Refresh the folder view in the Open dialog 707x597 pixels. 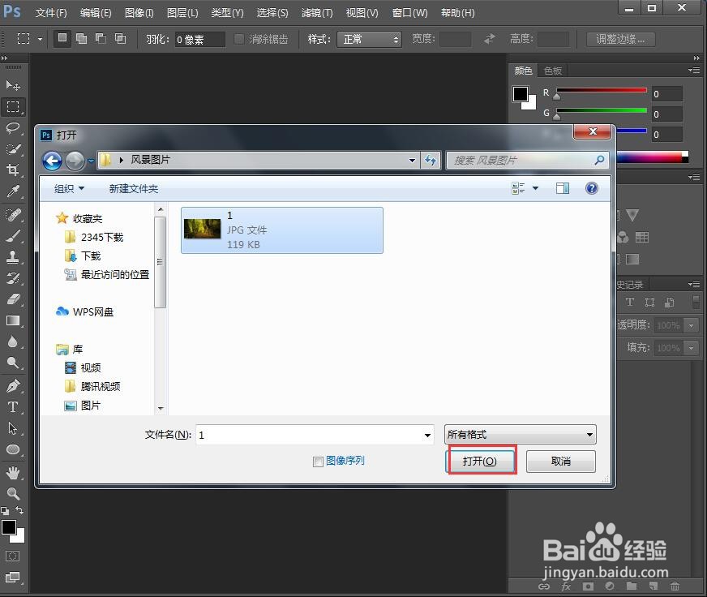[x=431, y=160]
